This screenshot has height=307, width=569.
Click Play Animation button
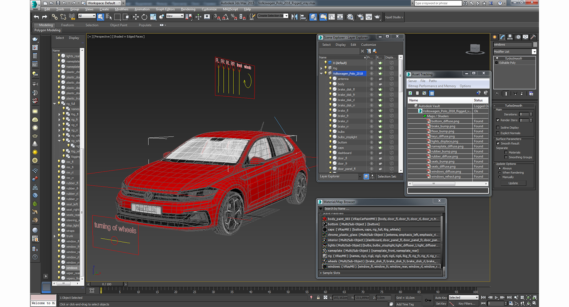pyautogui.click(x=496, y=297)
